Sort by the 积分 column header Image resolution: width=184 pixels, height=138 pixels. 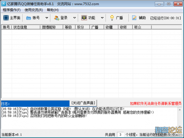click(x=82, y=27)
